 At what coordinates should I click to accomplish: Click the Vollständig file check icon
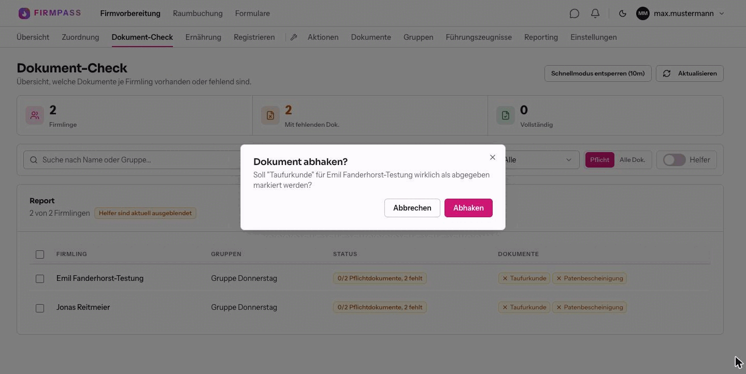coord(506,115)
